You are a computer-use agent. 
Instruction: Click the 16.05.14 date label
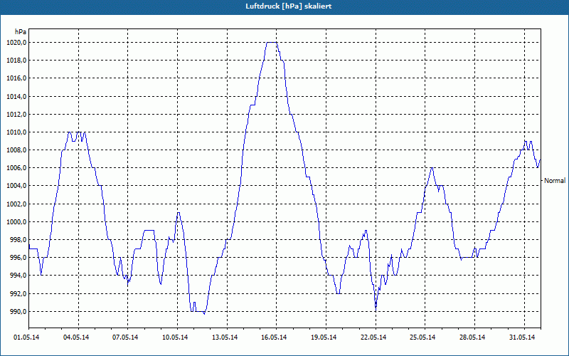(x=274, y=337)
